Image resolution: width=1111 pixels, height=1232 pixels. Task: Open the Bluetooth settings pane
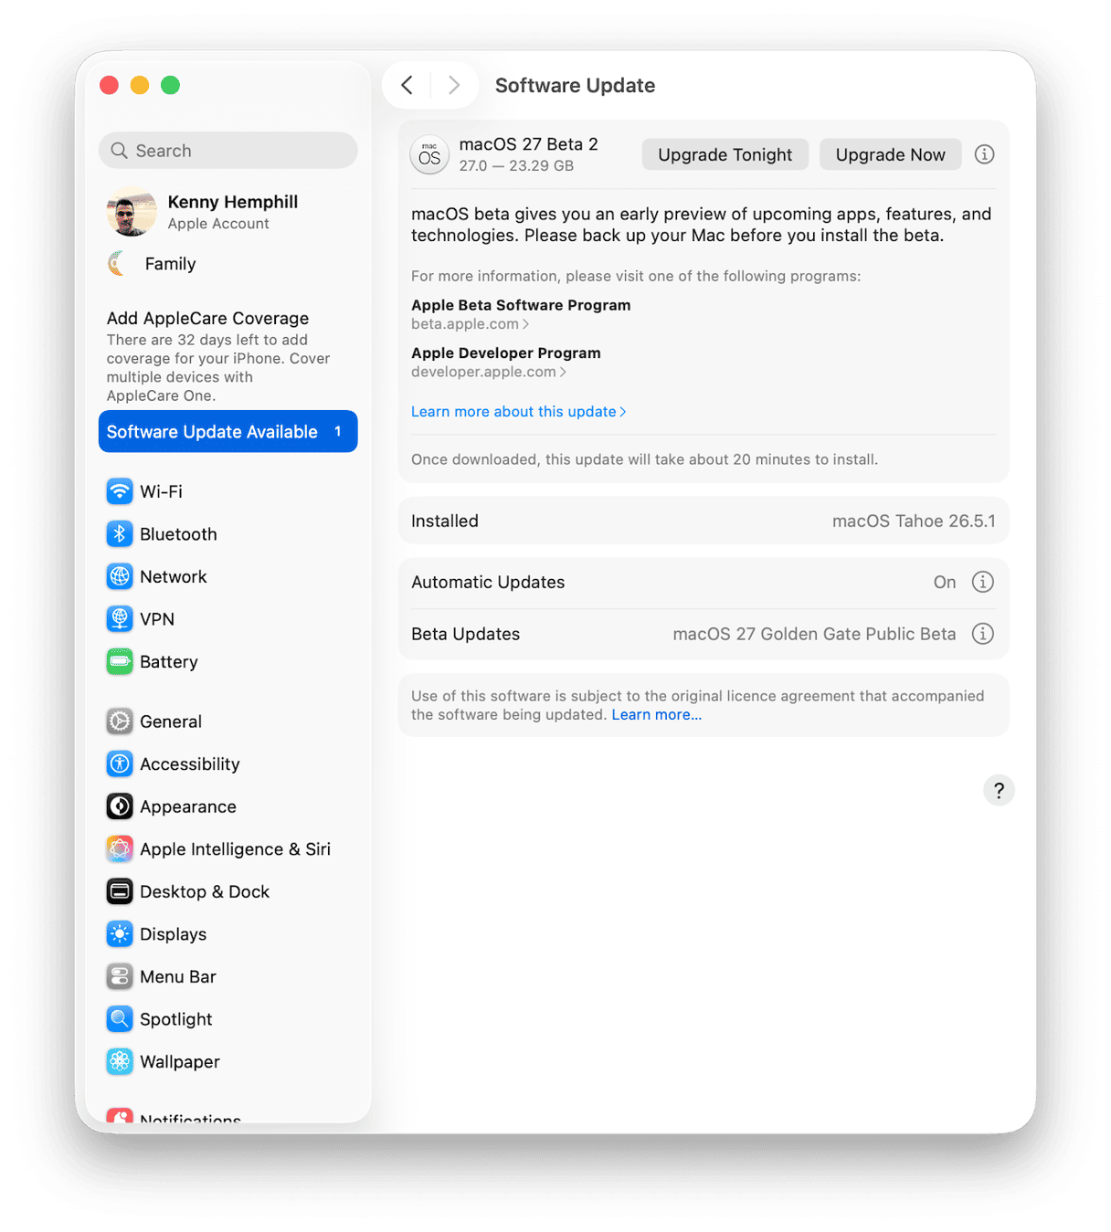coord(227,534)
